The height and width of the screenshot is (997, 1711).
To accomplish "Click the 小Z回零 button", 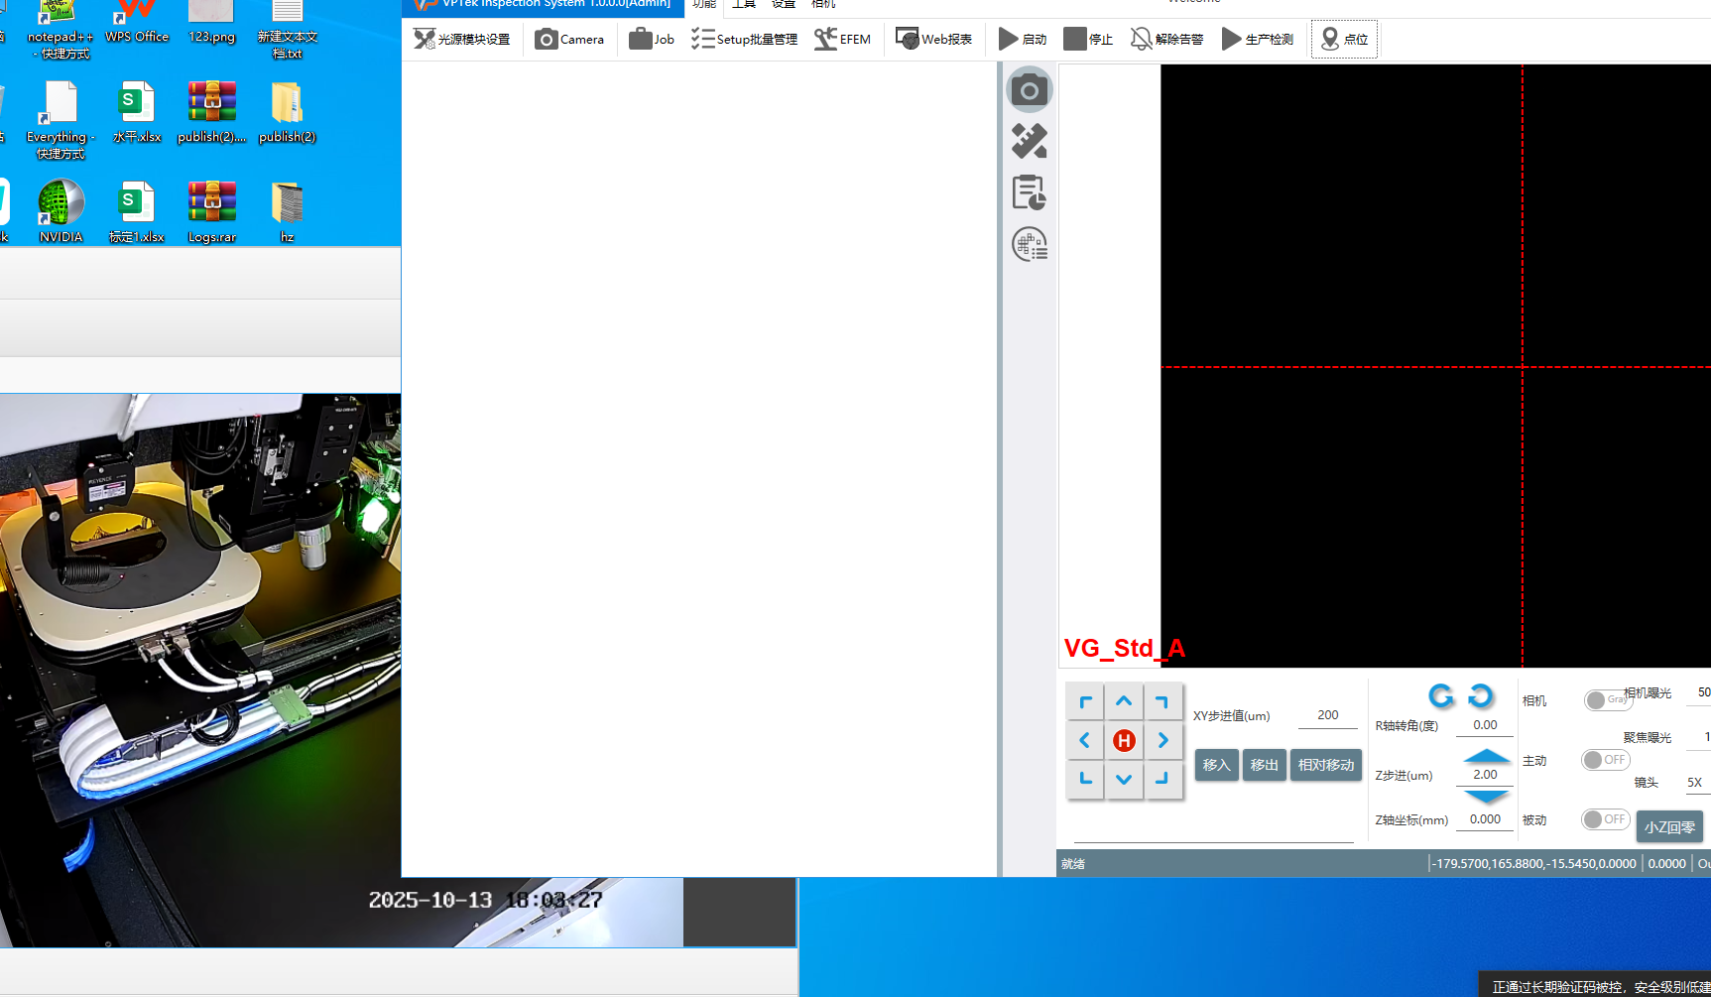I will (x=1669, y=826).
